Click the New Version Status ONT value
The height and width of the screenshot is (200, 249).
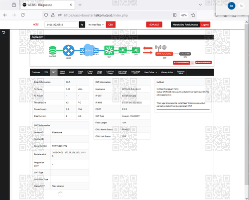58,186
